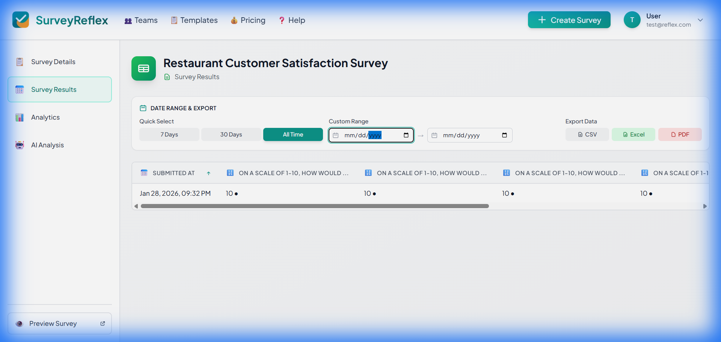Click the horizontal table scrollbar thumb

[x=315, y=206]
